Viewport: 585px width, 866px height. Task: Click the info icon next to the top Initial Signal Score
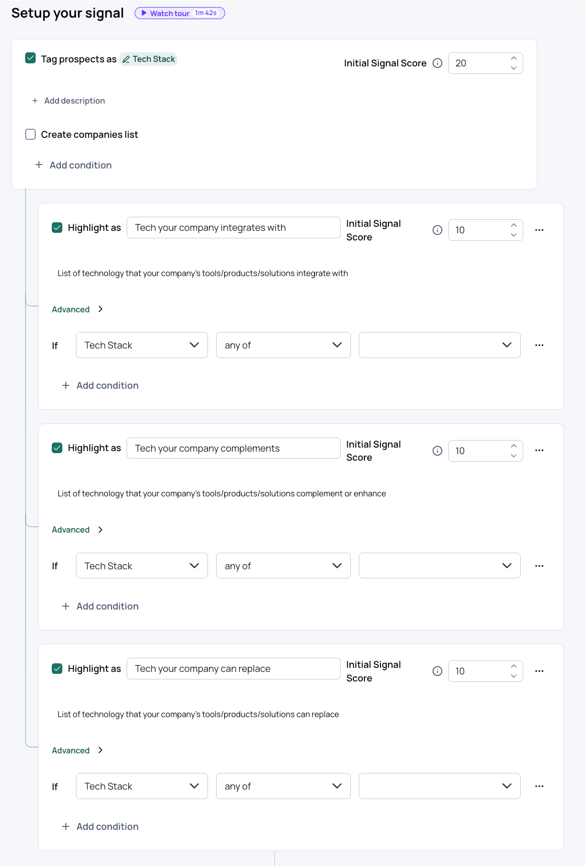point(437,63)
